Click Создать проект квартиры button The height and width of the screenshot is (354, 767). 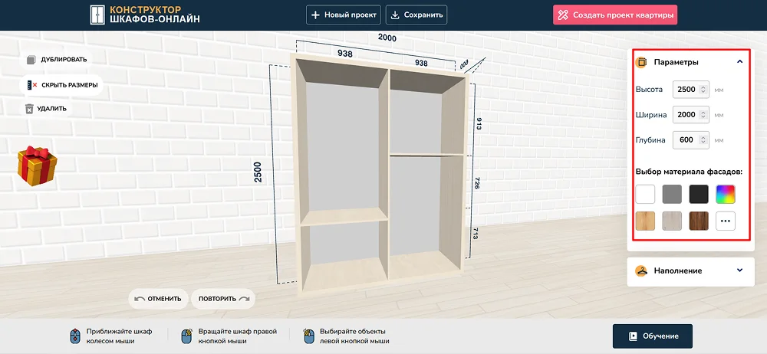pyautogui.click(x=615, y=15)
